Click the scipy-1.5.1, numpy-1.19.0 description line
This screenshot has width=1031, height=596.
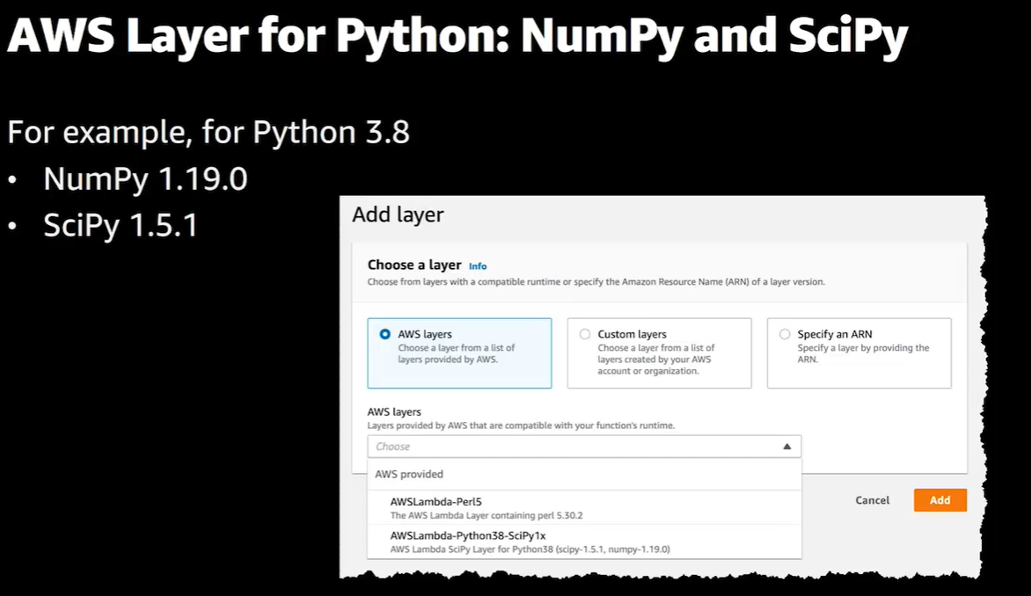[530, 549]
